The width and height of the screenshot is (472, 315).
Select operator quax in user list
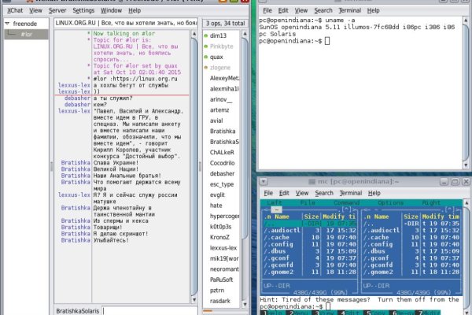tap(217, 57)
